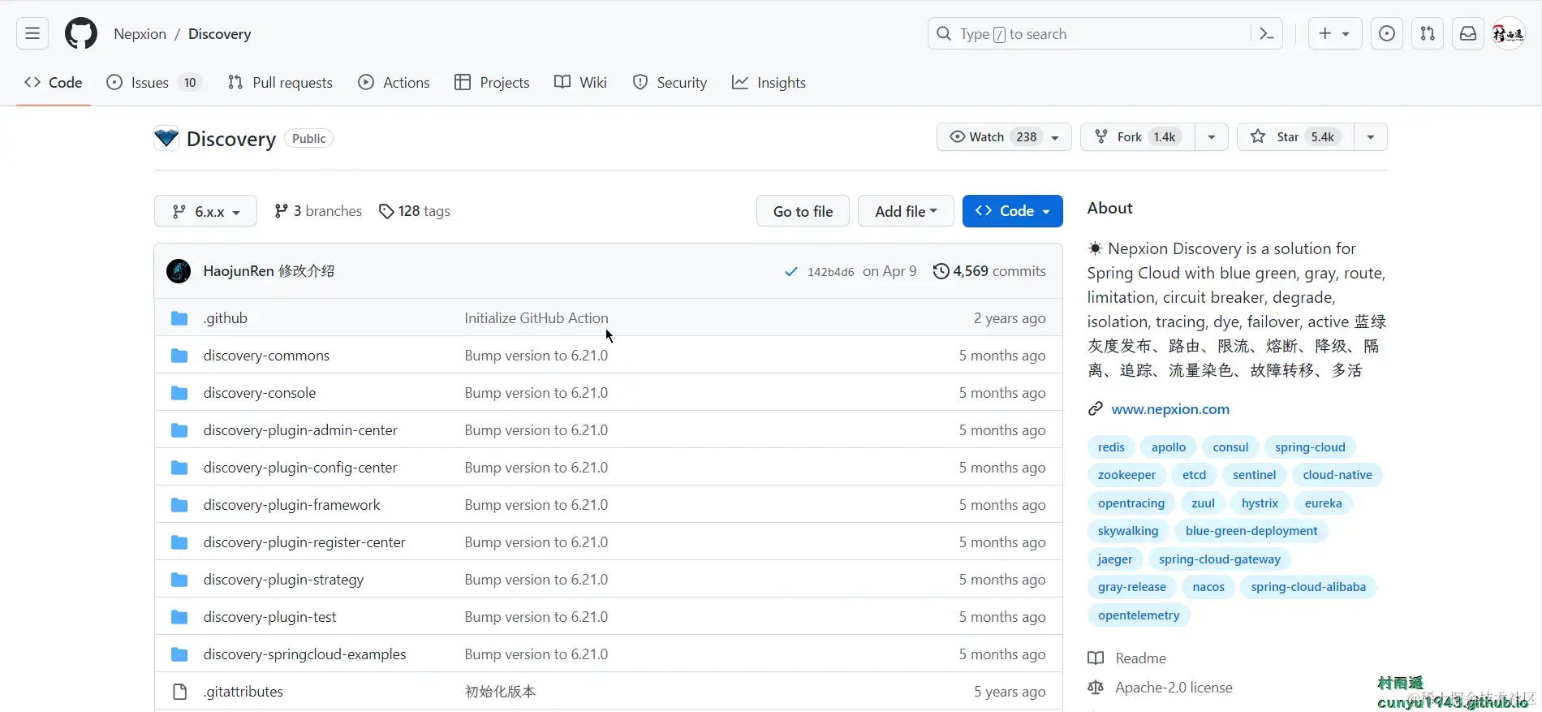Select the spring-cloud topic tag

click(1310, 447)
